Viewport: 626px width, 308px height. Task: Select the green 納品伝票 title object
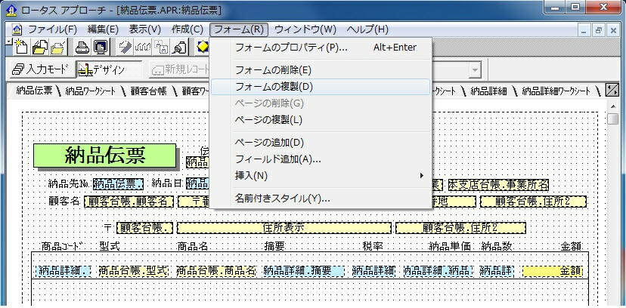click(104, 156)
